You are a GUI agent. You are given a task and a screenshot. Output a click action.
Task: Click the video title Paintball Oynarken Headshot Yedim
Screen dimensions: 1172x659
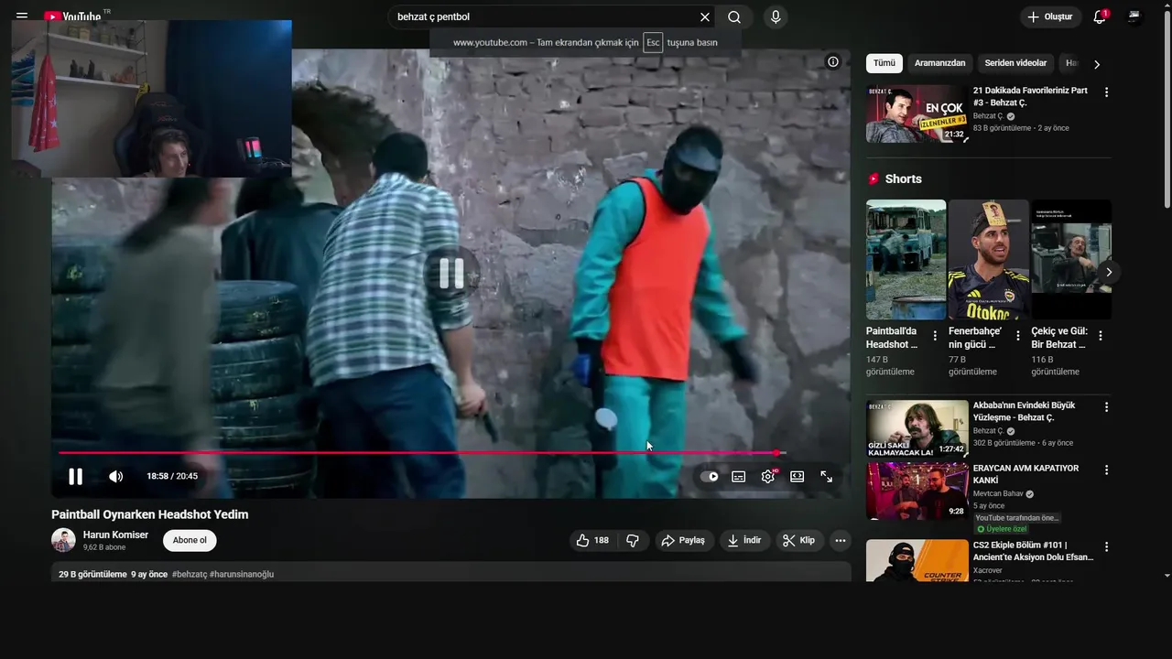tap(150, 514)
